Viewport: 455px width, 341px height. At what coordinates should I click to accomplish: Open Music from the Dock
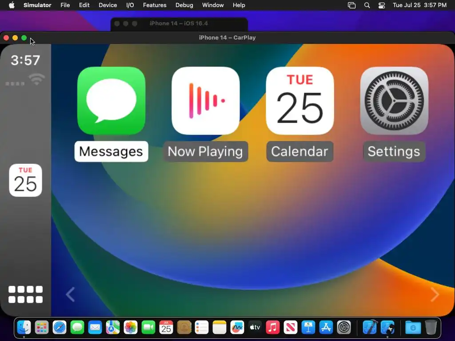[x=273, y=327]
